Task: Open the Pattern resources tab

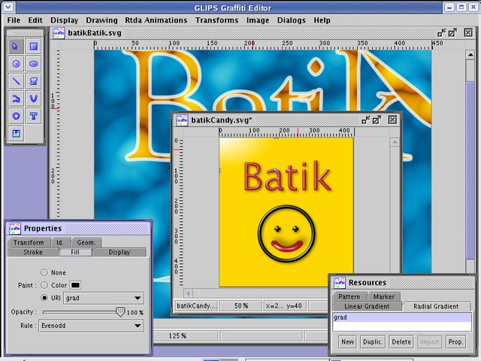Action: [349, 296]
